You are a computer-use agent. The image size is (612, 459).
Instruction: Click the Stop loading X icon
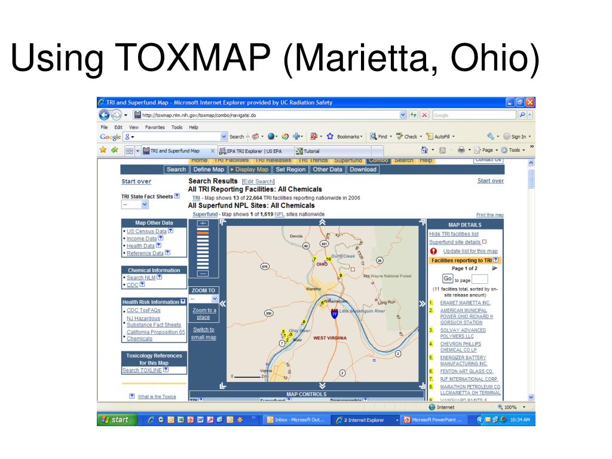[x=425, y=115]
